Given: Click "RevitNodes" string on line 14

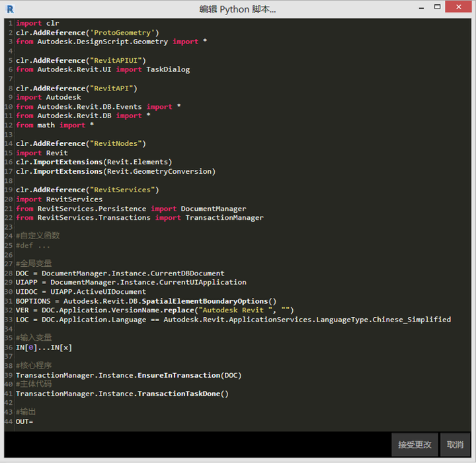Looking at the screenshot, I should [116, 143].
